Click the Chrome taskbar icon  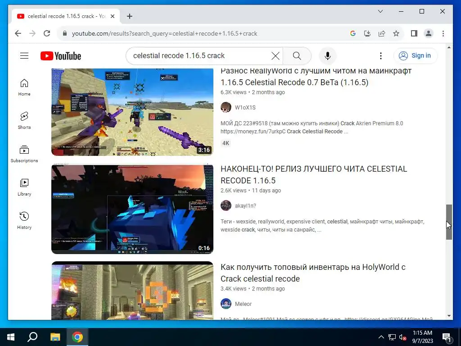click(77, 337)
